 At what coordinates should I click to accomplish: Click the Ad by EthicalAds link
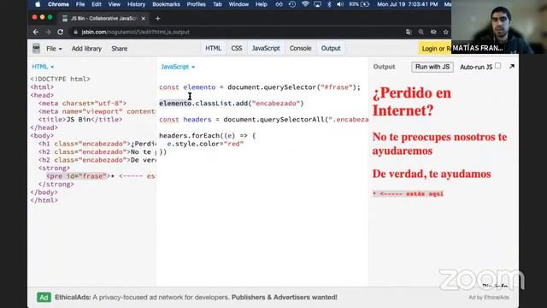click(489, 298)
